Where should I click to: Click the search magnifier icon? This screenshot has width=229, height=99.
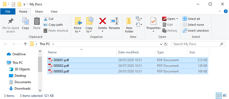pyautogui.click(x=221, y=44)
